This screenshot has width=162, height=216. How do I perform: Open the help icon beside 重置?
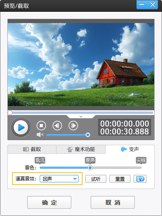(x=140, y=179)
